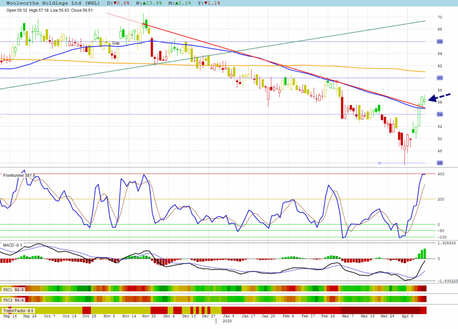Click the FXC2 94.4 label
Viewport: 458px width, 329px height.
13,300
